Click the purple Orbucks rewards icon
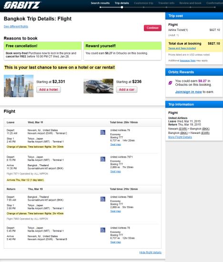 170,83
